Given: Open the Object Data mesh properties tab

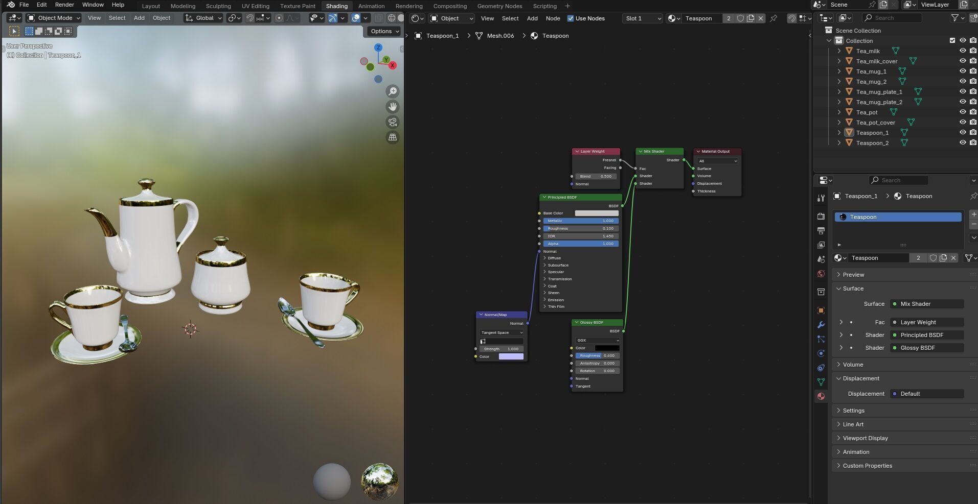Looking at the screenshot, I should [x=821, y=382].
